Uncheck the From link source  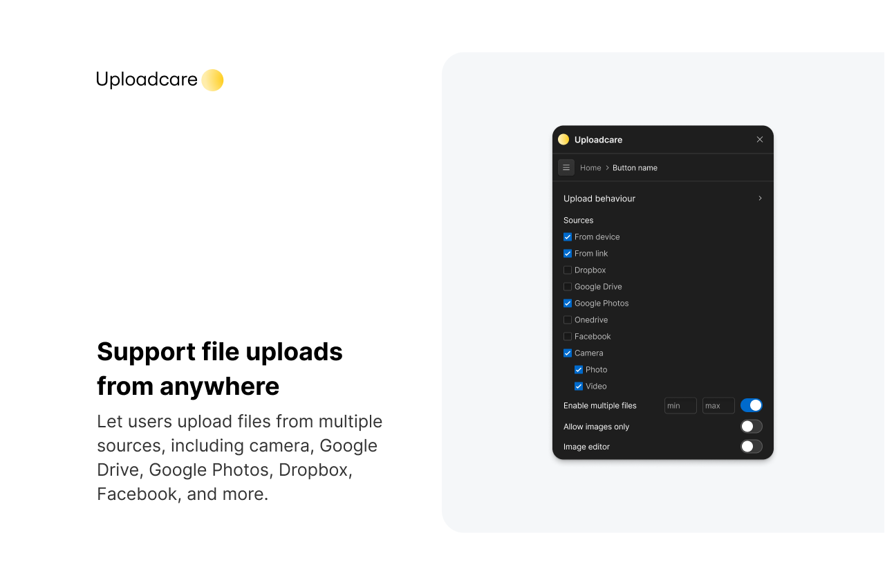point(568,253)
